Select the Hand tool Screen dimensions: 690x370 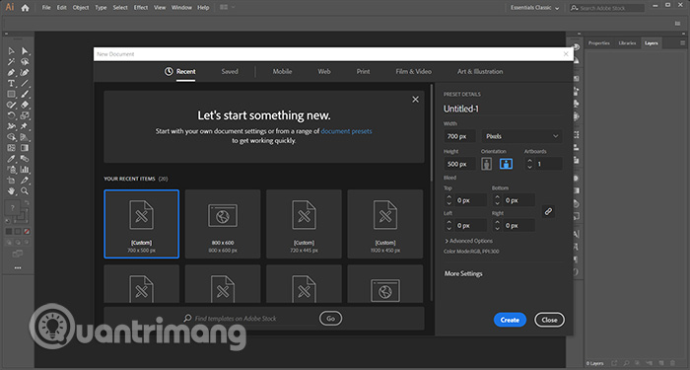tap(11, 191)
